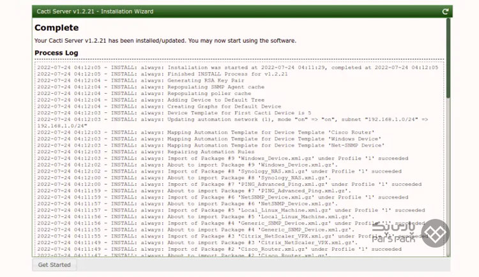Screen dimensions: 479x277
Task: Click the 'Installation was started at' log line
Action: (x=238, y=68)
